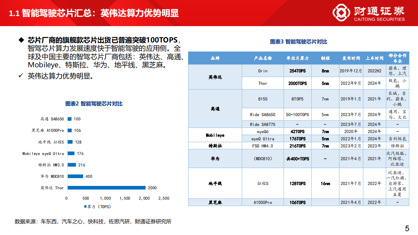
Task: Click the 地平线 征程5 chart bar
Action: click(x=70, y=142)
